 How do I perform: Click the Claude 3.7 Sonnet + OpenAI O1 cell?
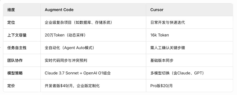click(x=78, y=73)
